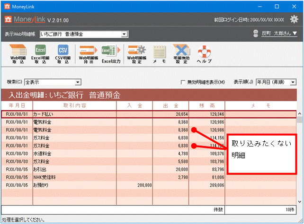Click the table scrollbar down arrow
Viewport: 304px width, 224px height.
coord(300,202)
